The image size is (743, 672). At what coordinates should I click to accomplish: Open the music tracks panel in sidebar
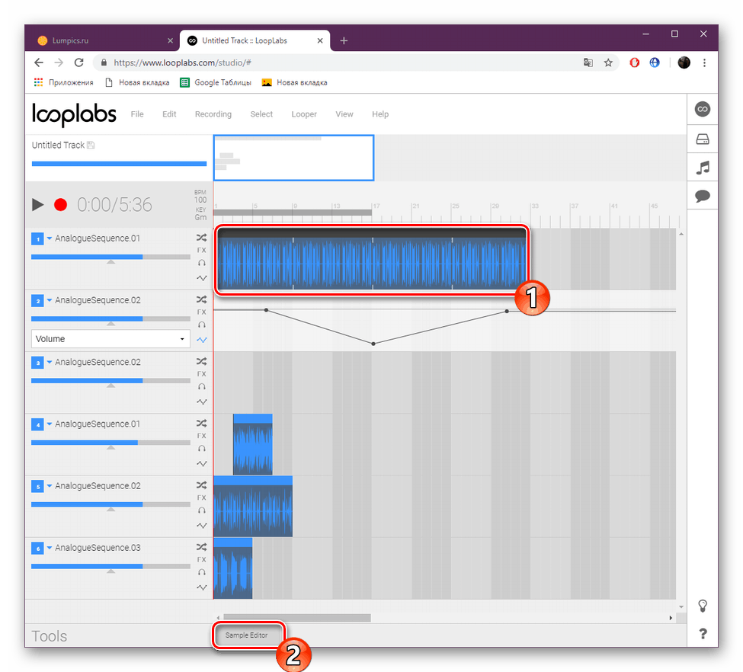pyautogui.click(x=702, y=167)
